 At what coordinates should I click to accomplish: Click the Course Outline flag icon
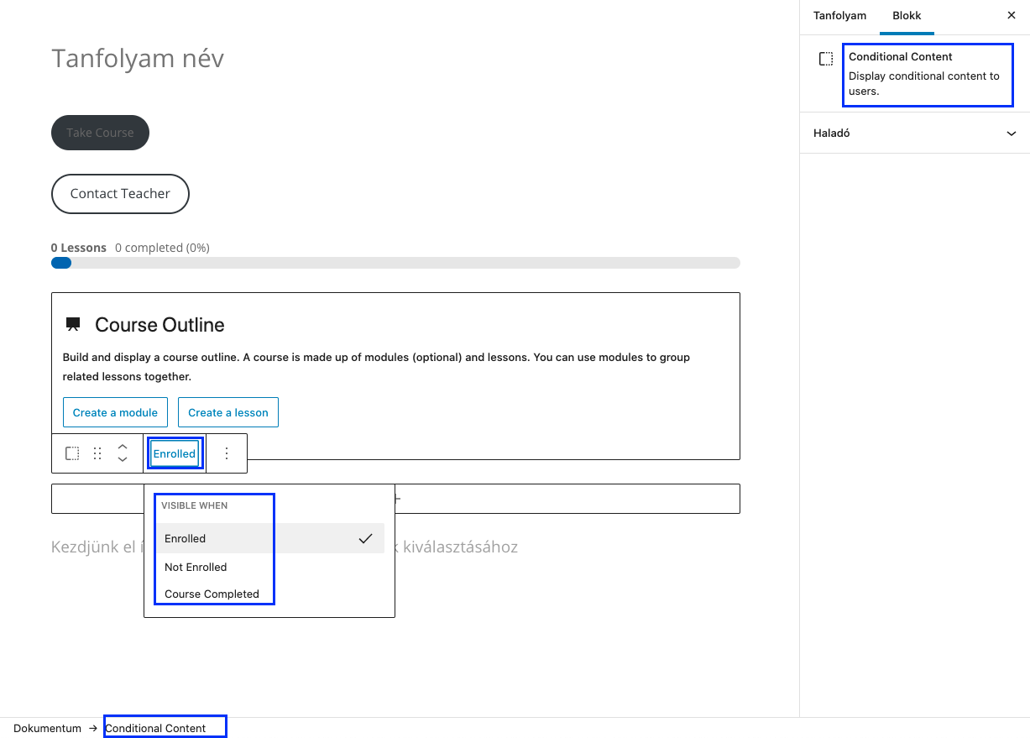[x=72, y=323]
